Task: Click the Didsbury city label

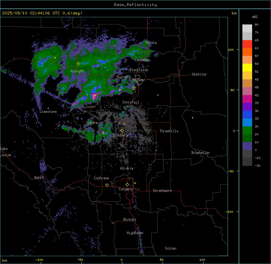Action: pos(120,135)
